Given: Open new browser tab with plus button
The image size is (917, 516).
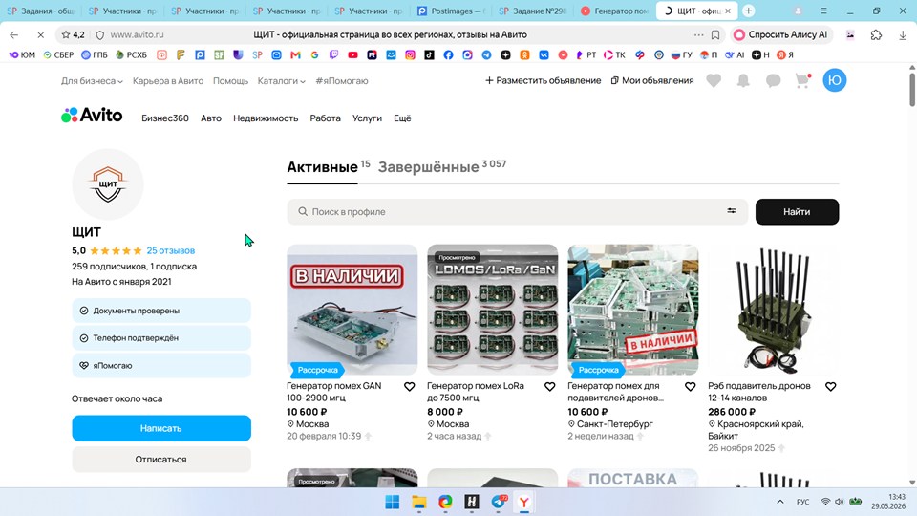Looking at the screenshot, I should pyautogui.click(x=749, y=11).
